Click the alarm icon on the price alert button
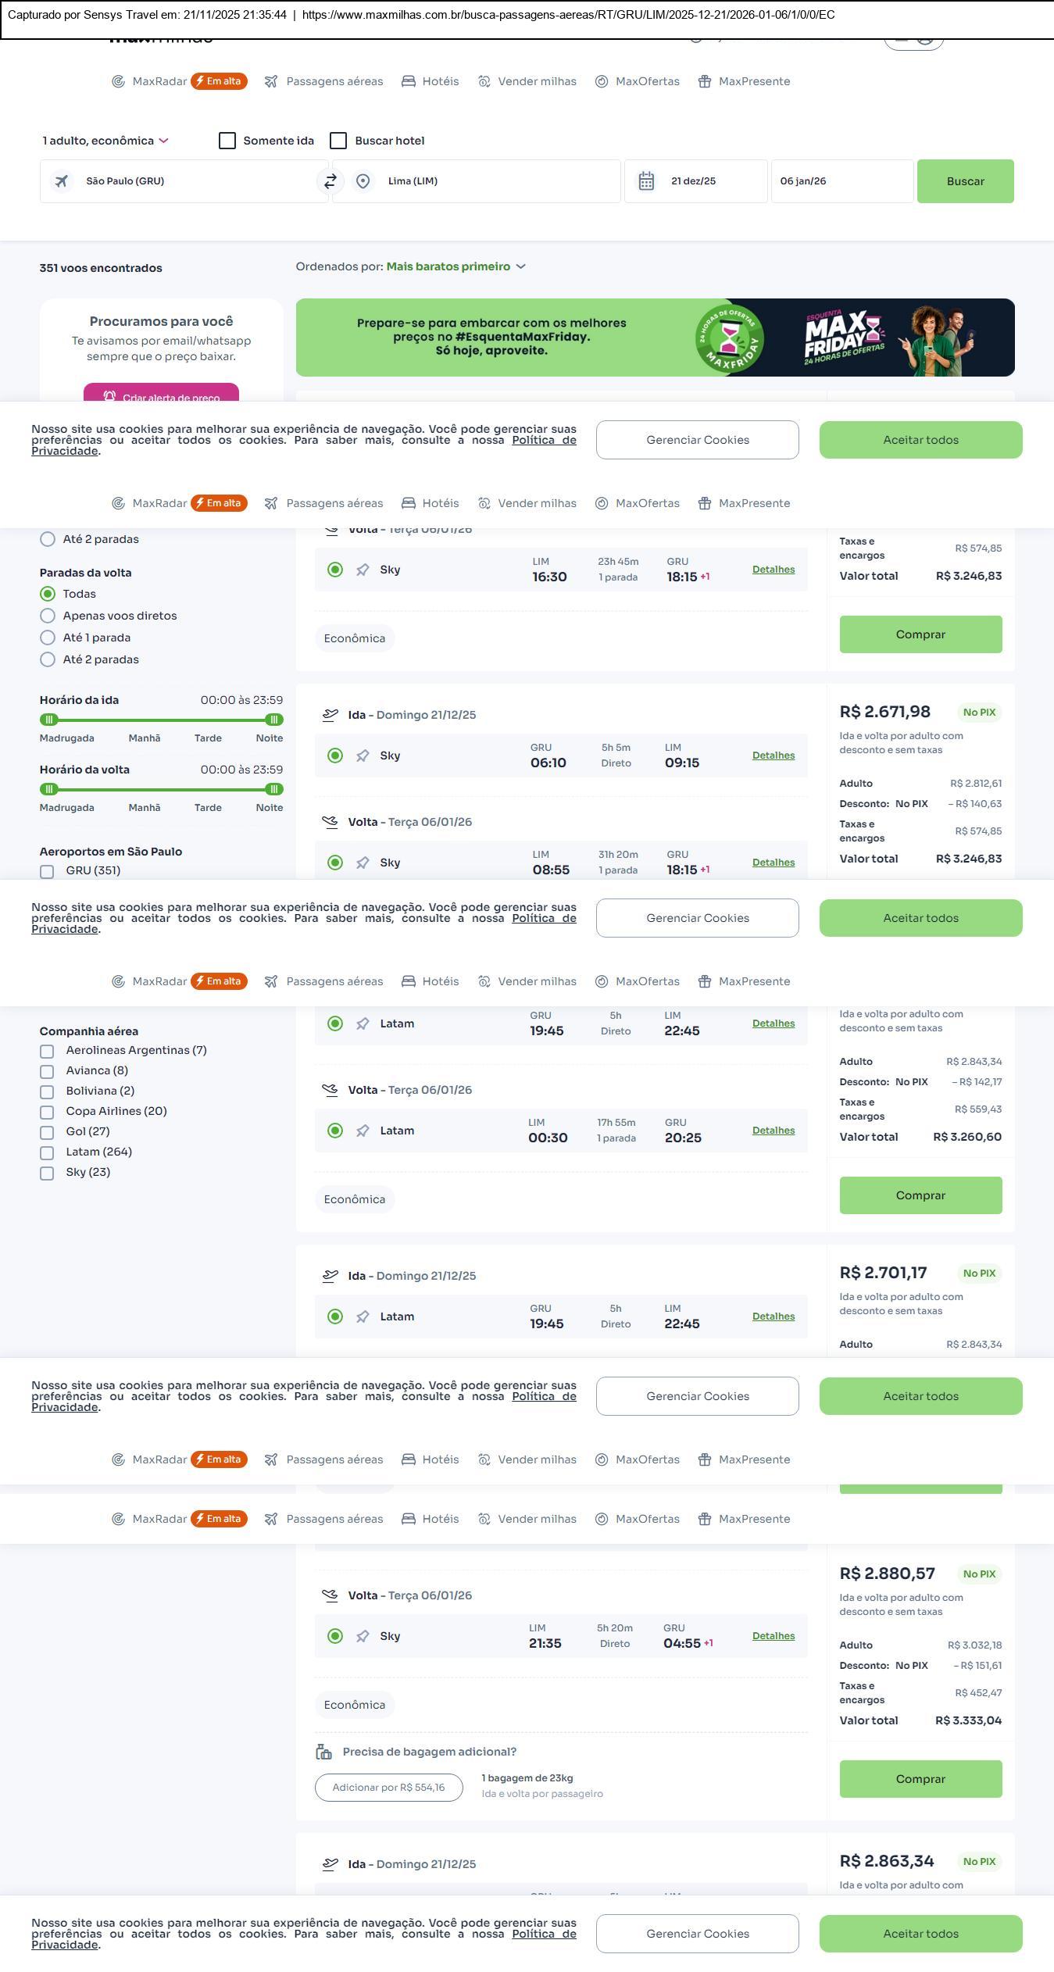This screenshot has width=1054, height=1972. pyautogui.click(x=109, y=396)
